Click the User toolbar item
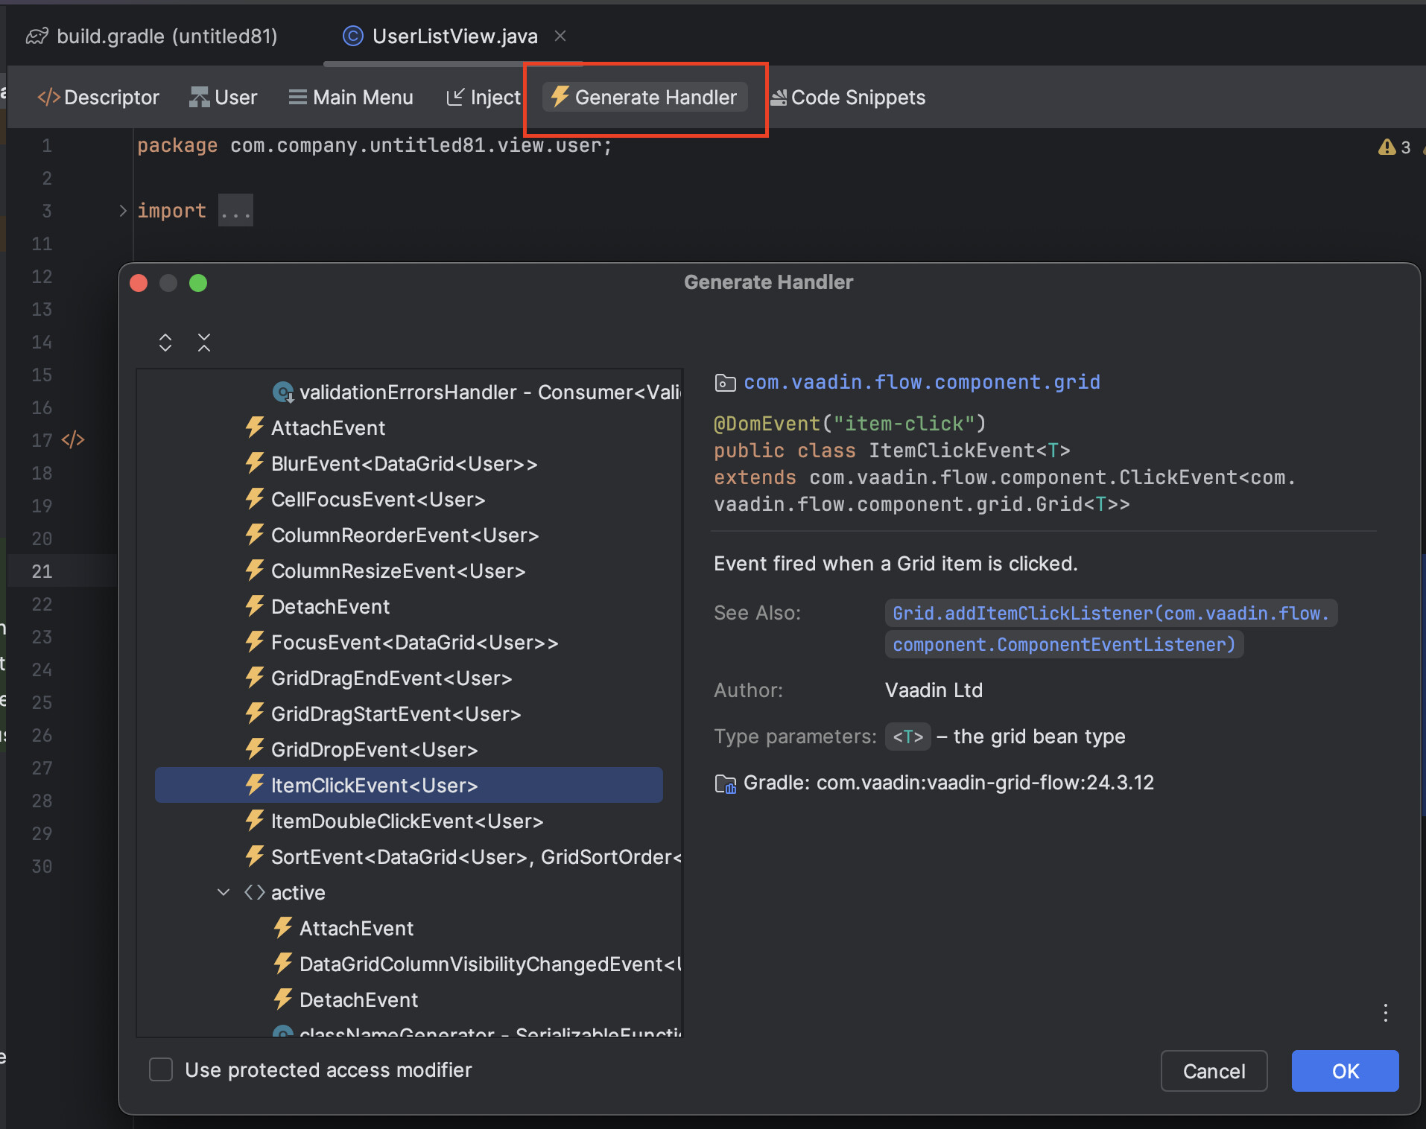Image resolution: width=1426 pixels, height=1129 pixels. [224, 98]
